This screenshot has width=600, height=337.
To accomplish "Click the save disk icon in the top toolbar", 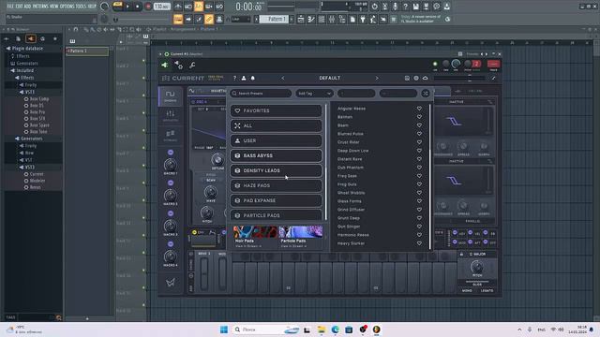I will tap(415, 7).
